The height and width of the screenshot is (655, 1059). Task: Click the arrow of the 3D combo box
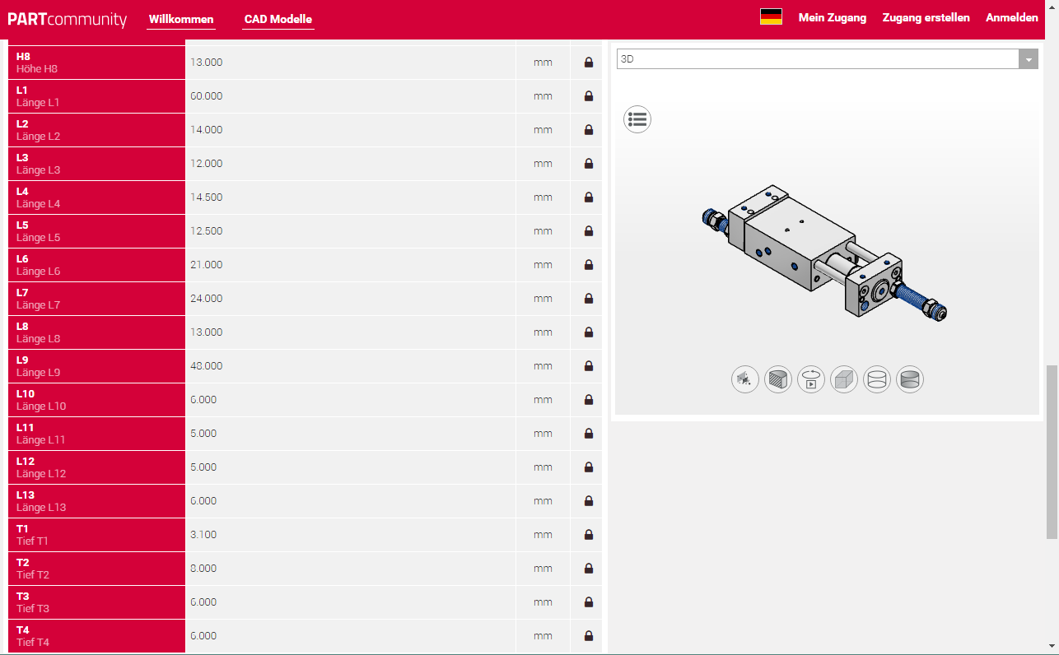(x=1028, y=59)
